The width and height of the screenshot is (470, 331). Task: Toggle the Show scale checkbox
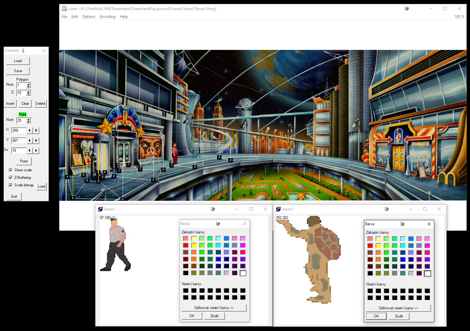click(x=11, y=170)
